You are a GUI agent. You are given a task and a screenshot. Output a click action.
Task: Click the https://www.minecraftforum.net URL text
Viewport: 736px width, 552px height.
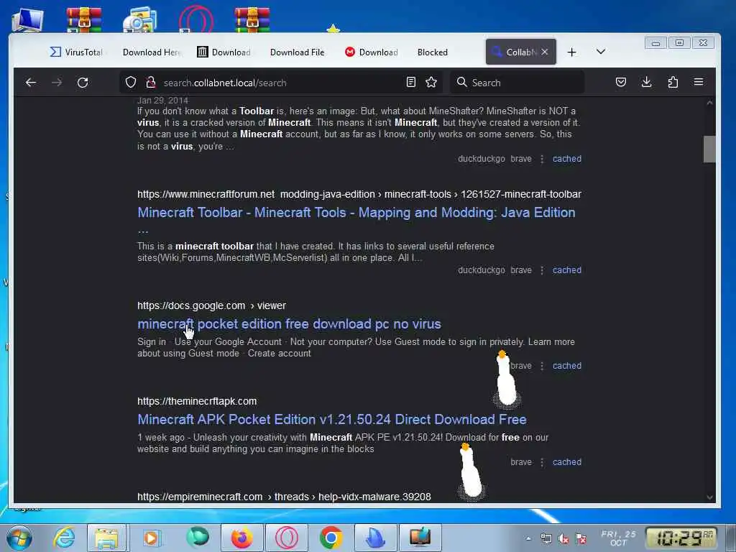pos(206,194)
